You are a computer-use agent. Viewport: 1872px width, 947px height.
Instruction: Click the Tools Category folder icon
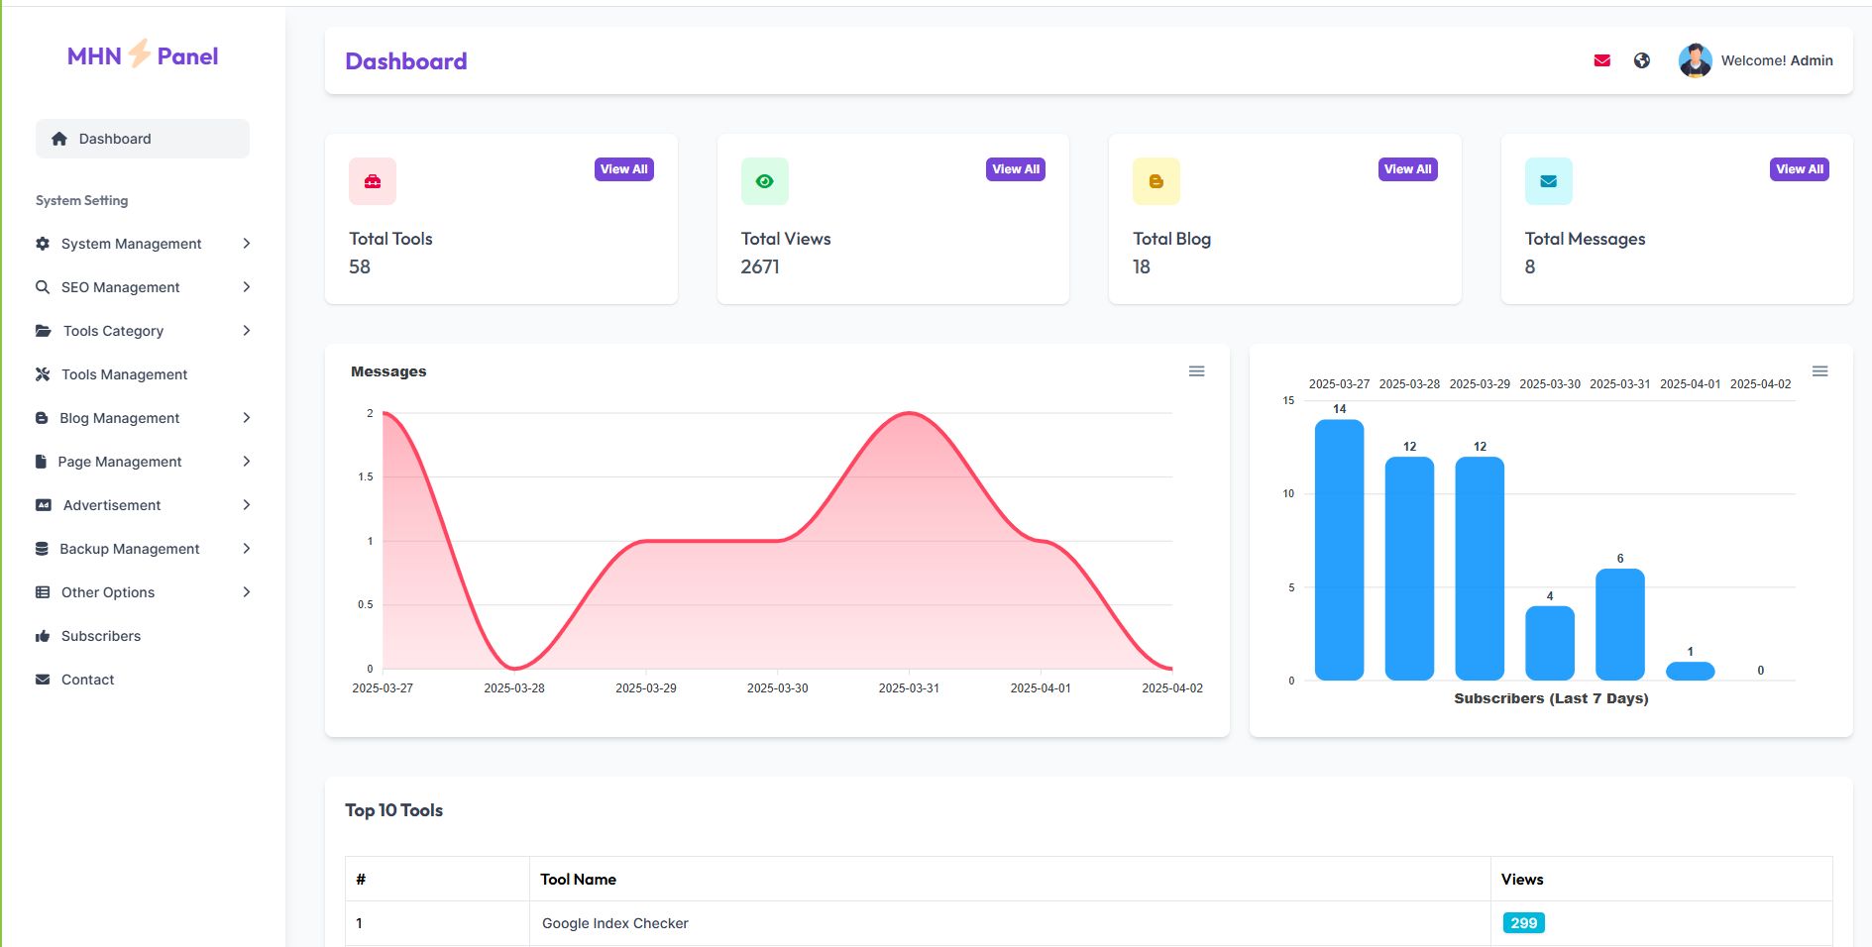pos(44,331)
